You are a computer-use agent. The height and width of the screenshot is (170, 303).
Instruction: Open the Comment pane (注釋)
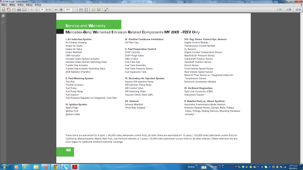tap(288, 9)
